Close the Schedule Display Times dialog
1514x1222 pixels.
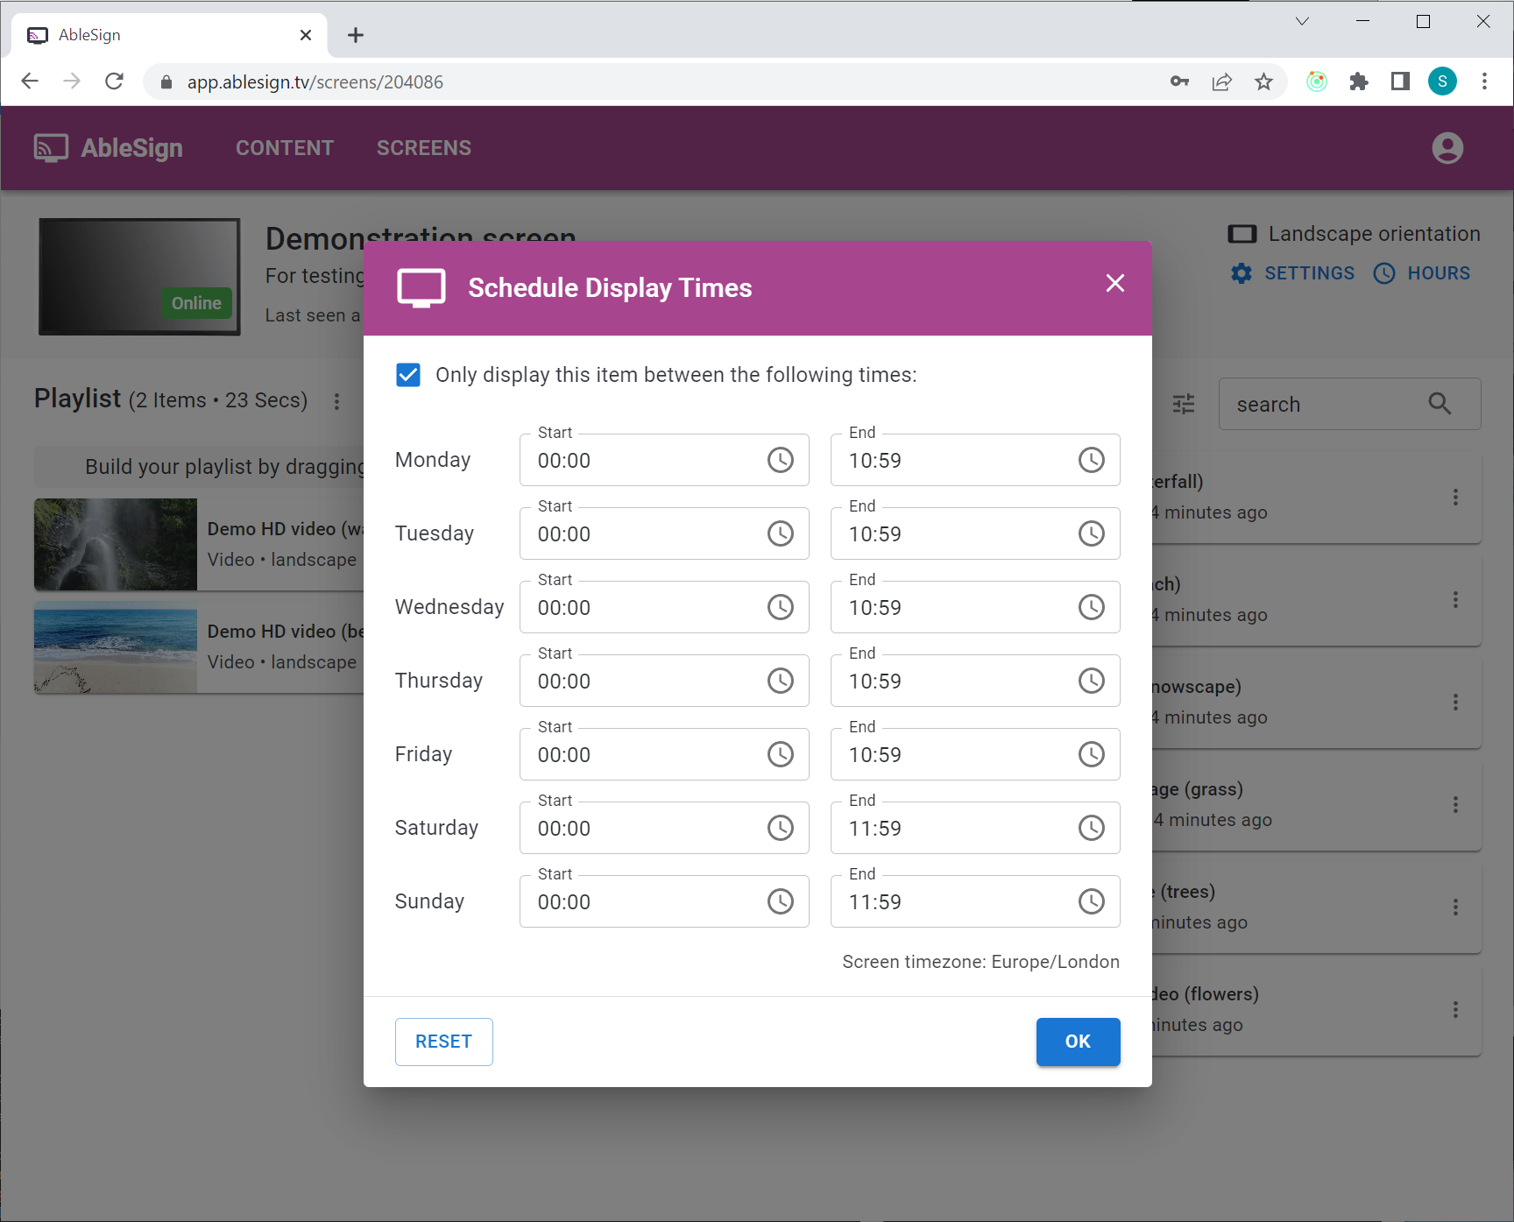[x=1114, y=283]
